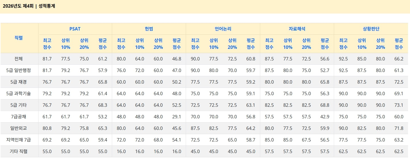Click the 언어논리 column group header
410x159 pixels.
tap(223, 29)
